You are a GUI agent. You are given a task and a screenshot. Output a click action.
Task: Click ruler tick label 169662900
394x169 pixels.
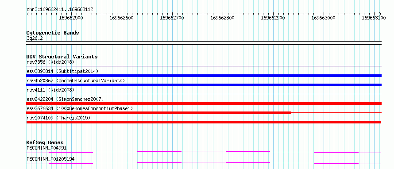point(273,18)
